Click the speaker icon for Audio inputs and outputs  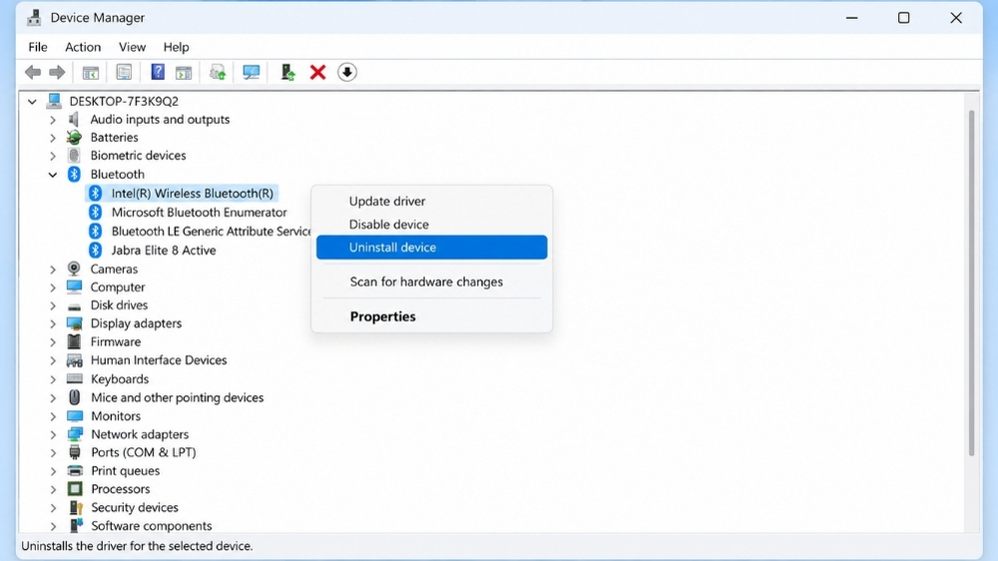click(74, 119)
